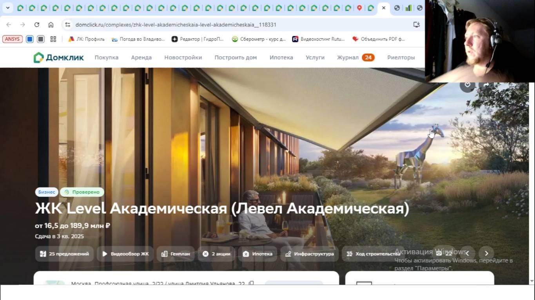The width and height of the screenshot is (535, 300).
Task: Focus the domclick.ru address bar
Action: click(x=176, y=25)
